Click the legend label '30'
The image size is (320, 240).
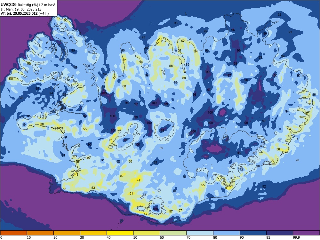click(82, 237)
